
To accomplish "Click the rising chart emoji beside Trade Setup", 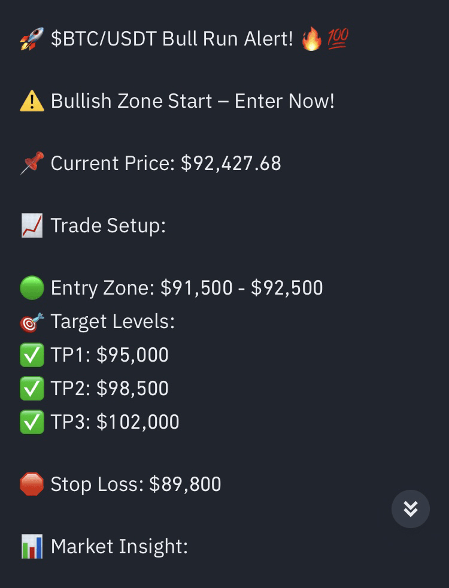I will click(32, 226).
